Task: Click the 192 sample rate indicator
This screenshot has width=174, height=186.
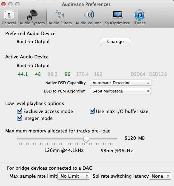Action: [x=98, y=74]
